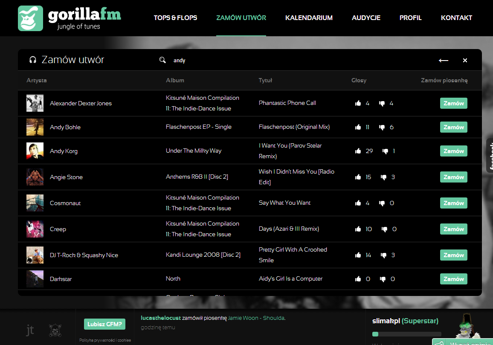Thumbs down DJ T-Rock & Squashy Nice

(383, 255)
